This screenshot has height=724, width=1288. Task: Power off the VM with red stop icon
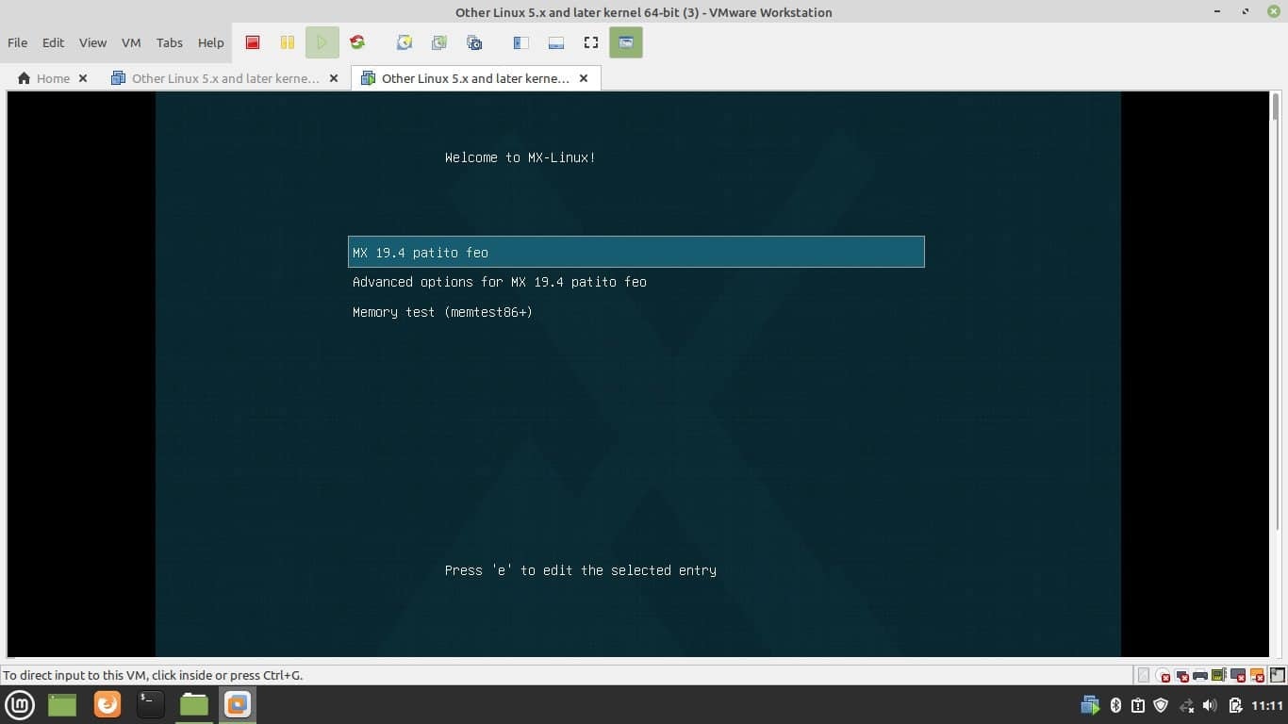pyautogui.click(x=253, y=42)
